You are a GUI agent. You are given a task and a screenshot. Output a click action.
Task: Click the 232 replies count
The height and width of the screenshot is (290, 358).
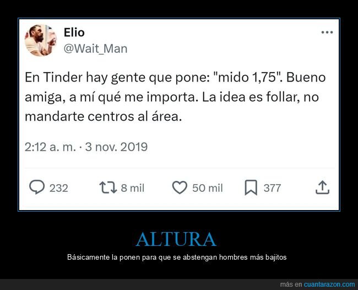(x=59, y=188)
